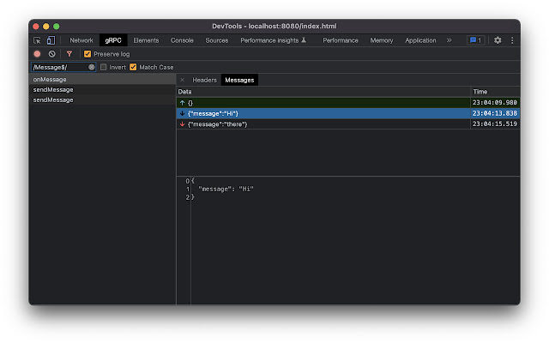549x343 pixels.
Task: Open the Memory tab
Action: [x=382, y=40]
